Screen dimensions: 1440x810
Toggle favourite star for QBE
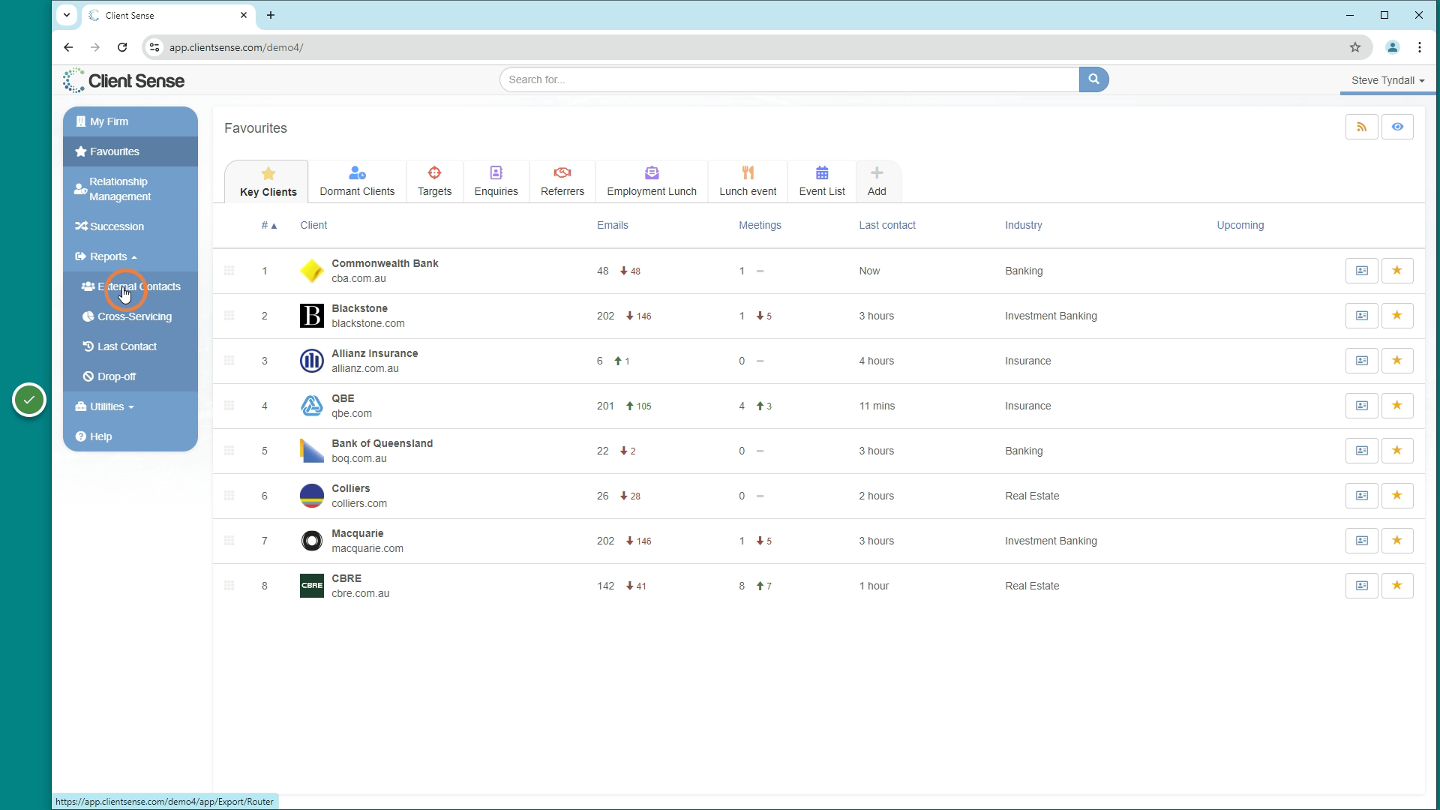click(1397, 406)
